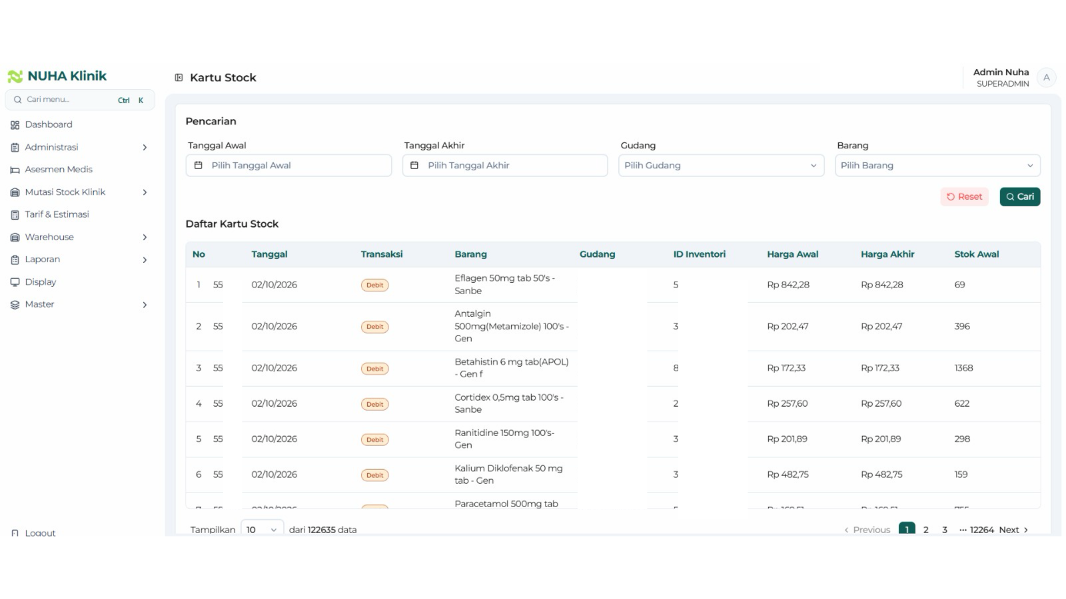Click Tanggal column header
This screenshot has height=599, width=1066.
click(269, 254)
